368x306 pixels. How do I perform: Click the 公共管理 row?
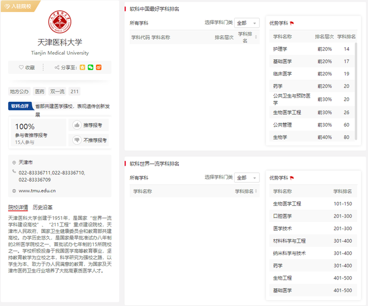[x=312, y=125]
